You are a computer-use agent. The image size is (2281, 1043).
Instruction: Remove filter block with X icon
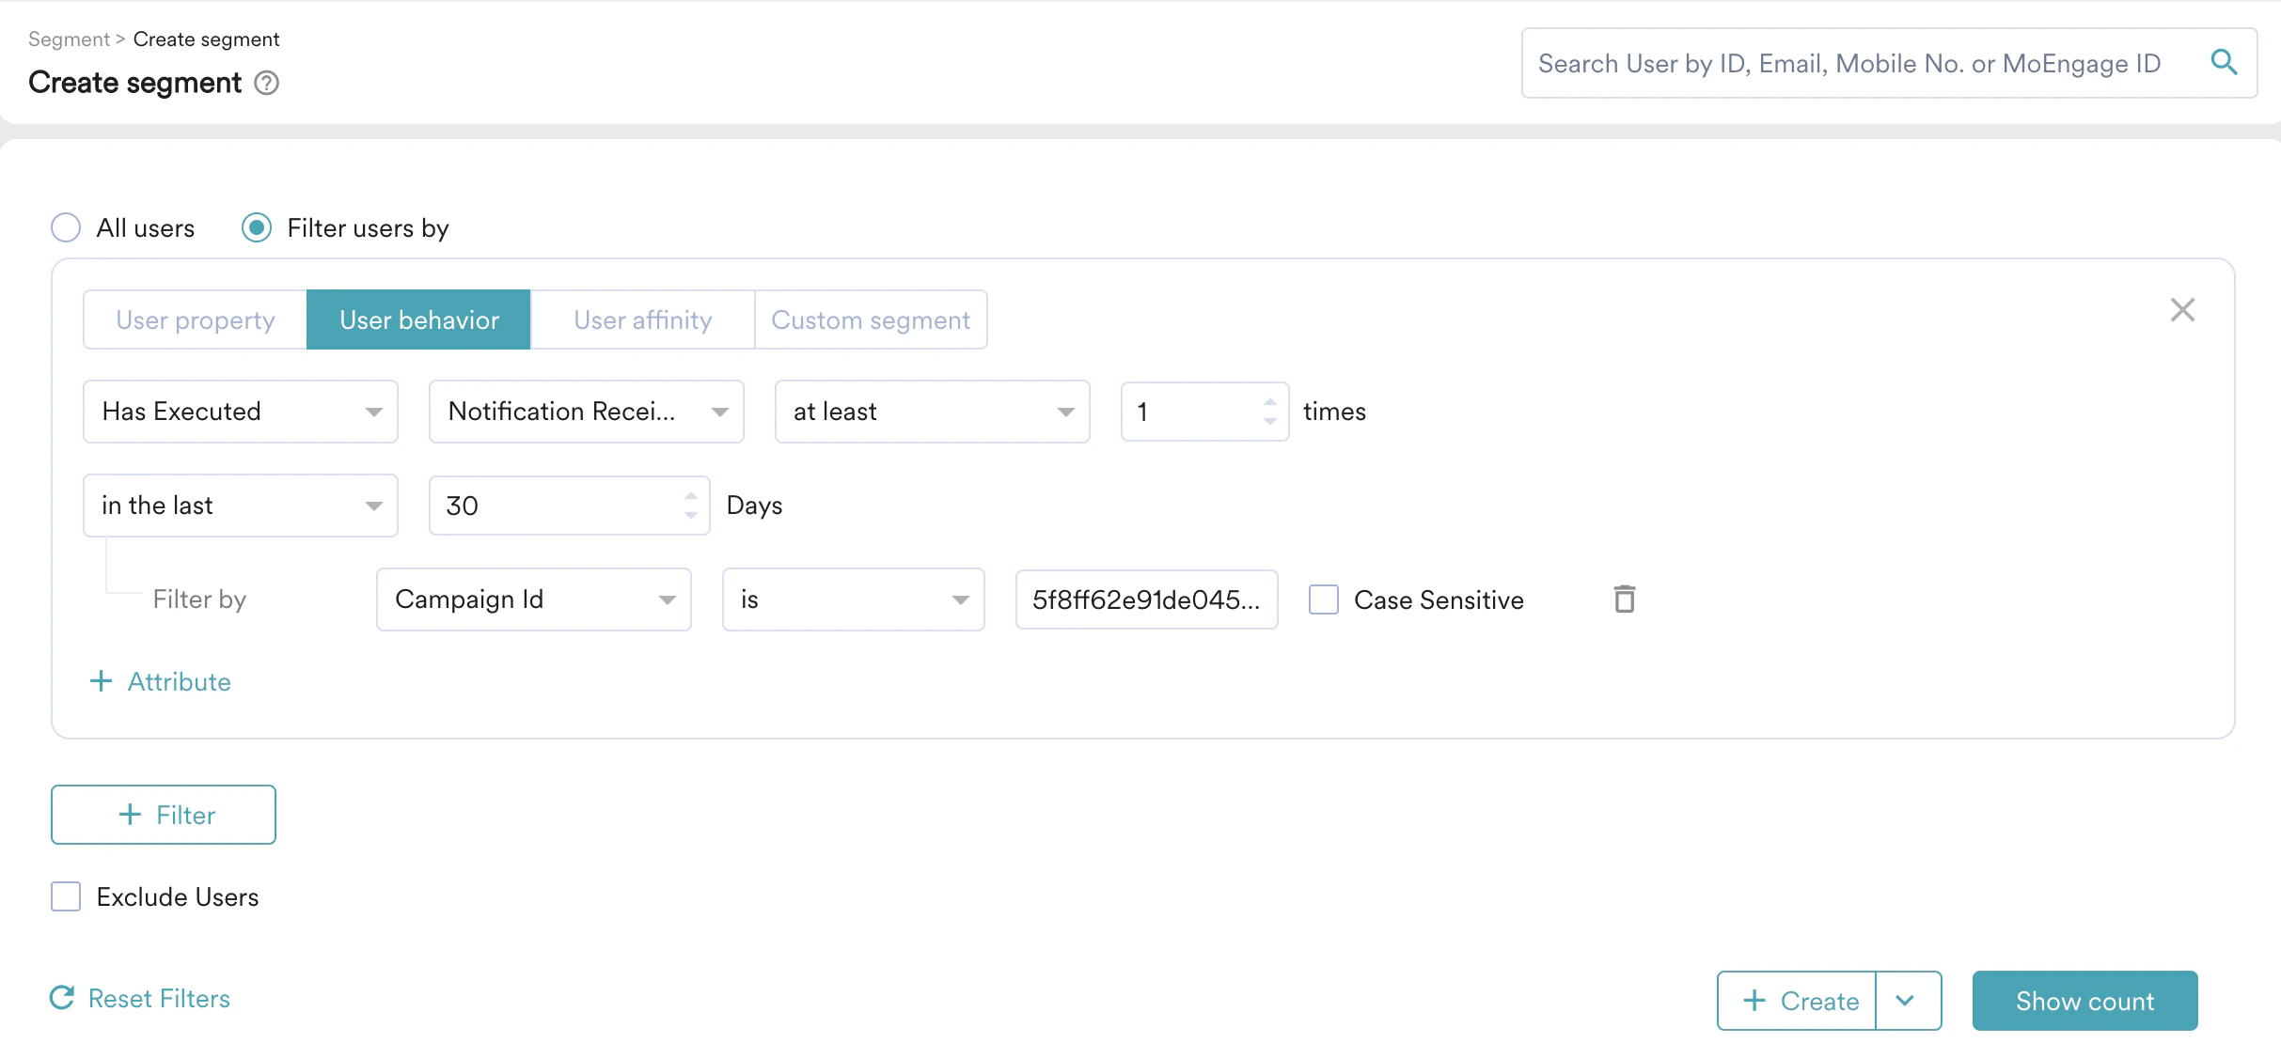tap(2182, 310)
